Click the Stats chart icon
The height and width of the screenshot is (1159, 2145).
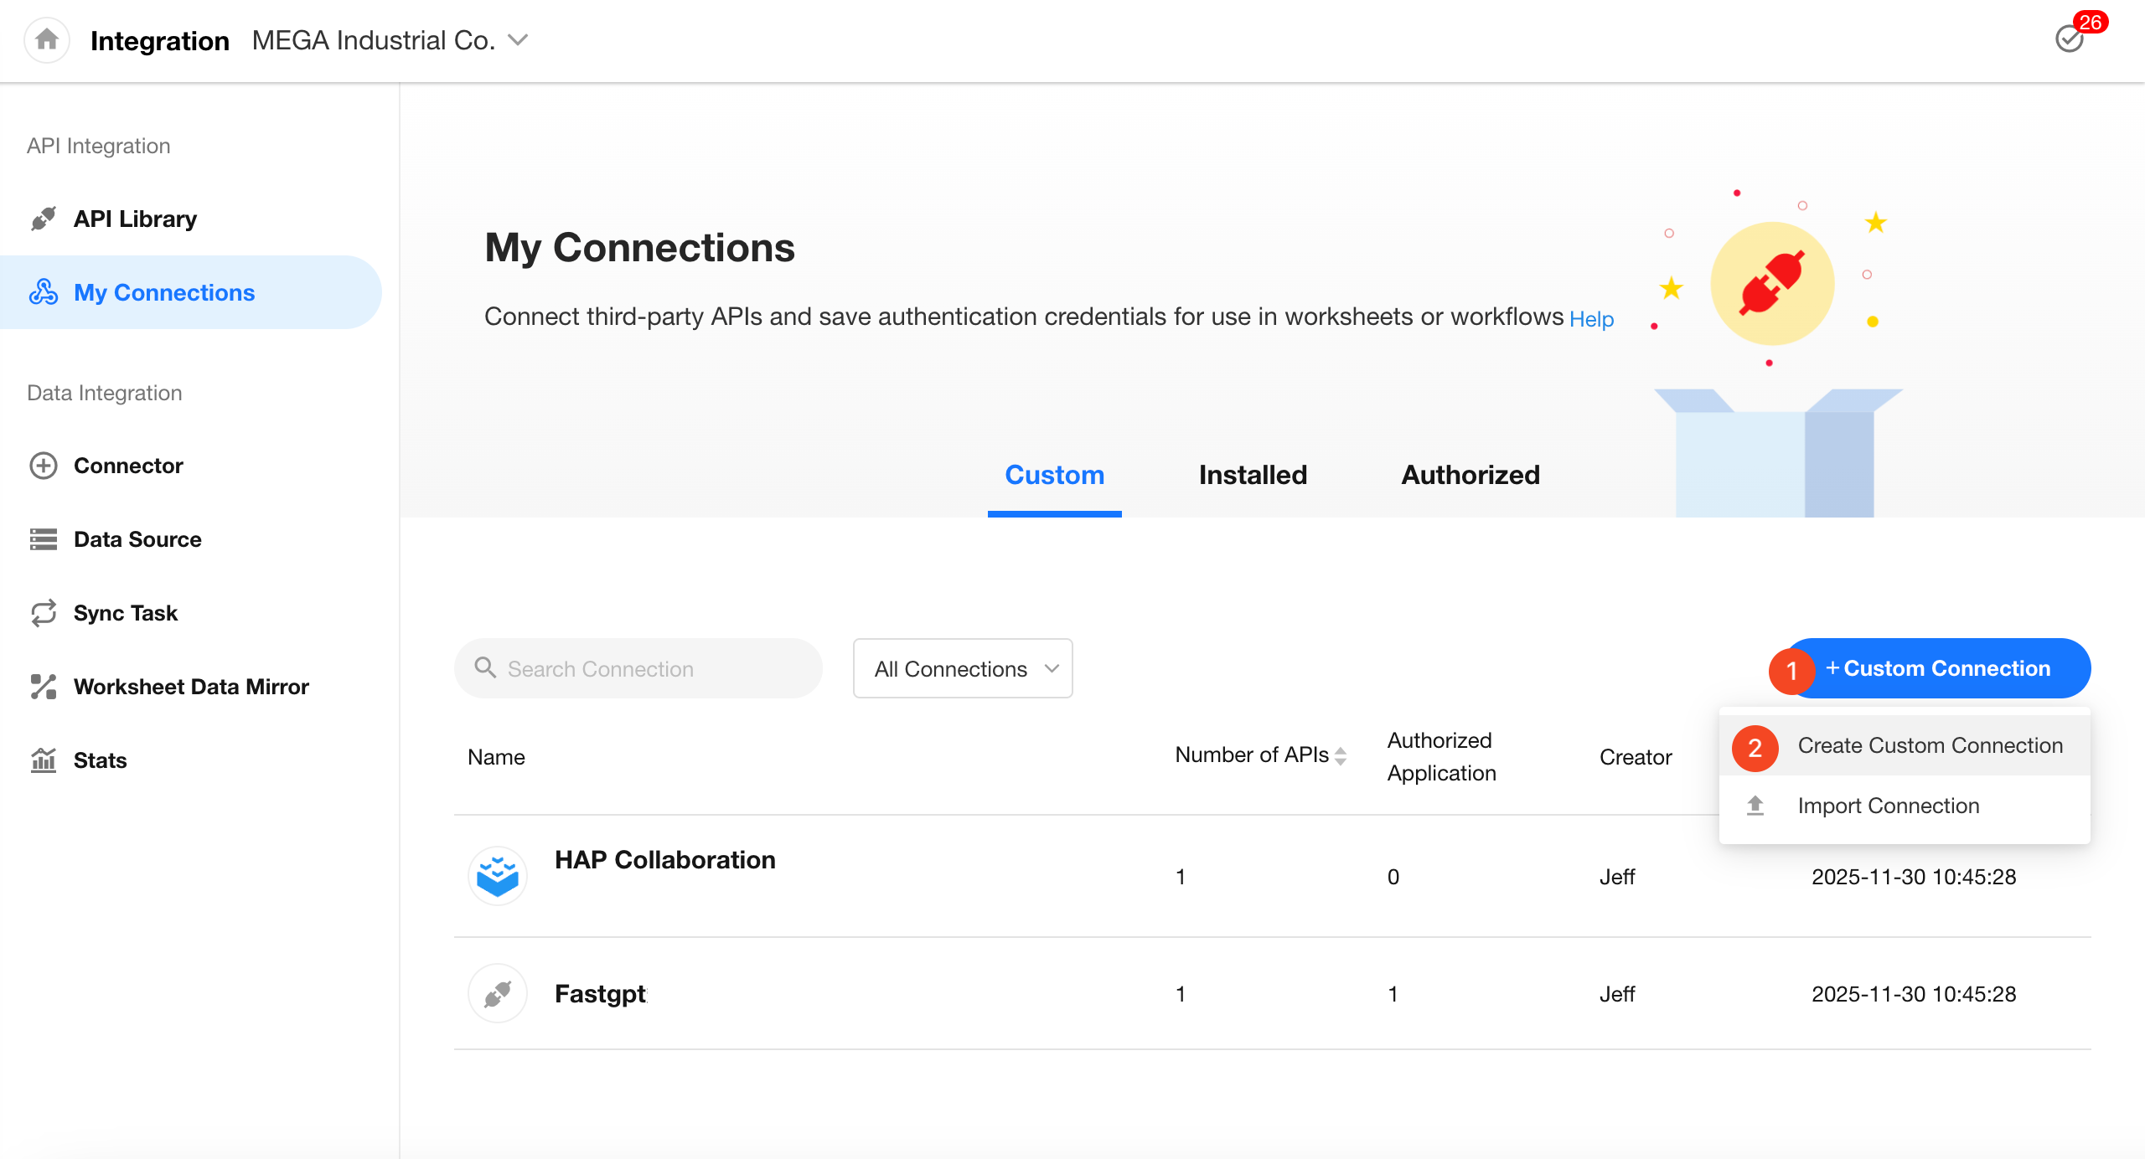[44, 760]
